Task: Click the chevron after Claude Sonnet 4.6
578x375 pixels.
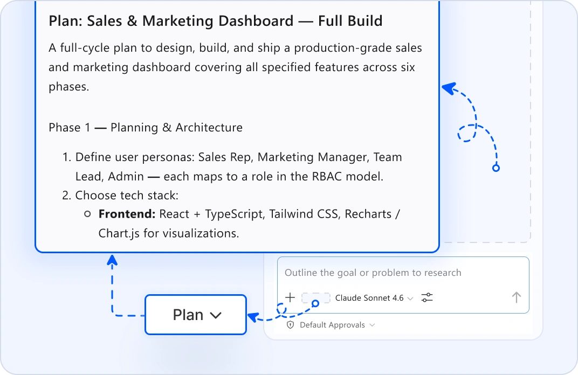Action: tap(410, 298)
